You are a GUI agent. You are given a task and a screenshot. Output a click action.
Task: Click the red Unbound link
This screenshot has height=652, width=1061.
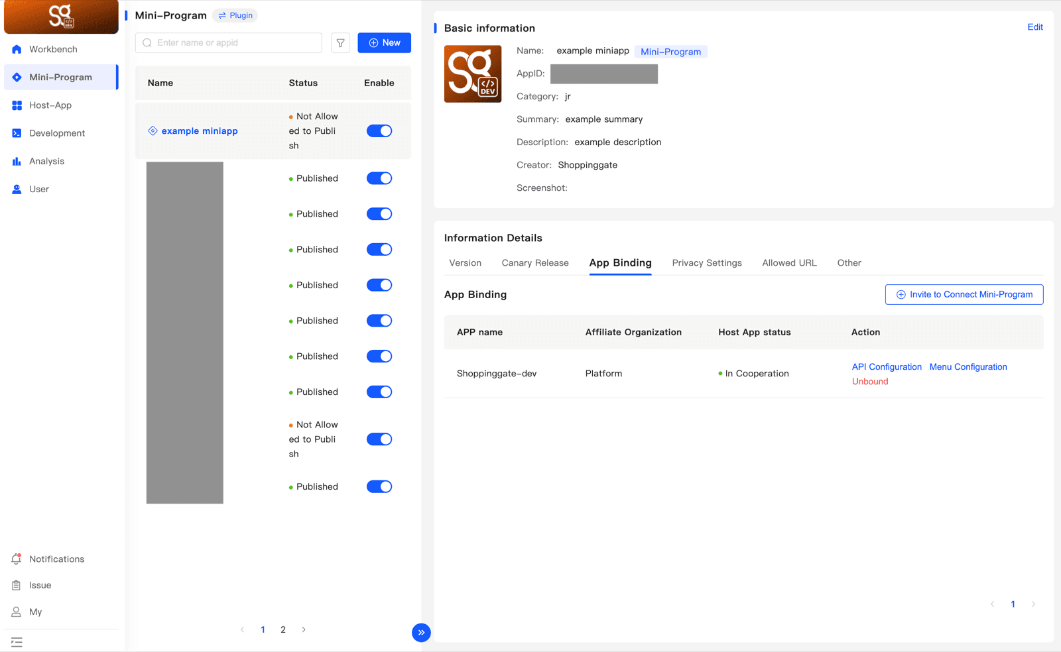coord(870,382)
